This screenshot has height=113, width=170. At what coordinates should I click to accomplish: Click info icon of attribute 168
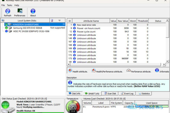click(x=74, y=45)
